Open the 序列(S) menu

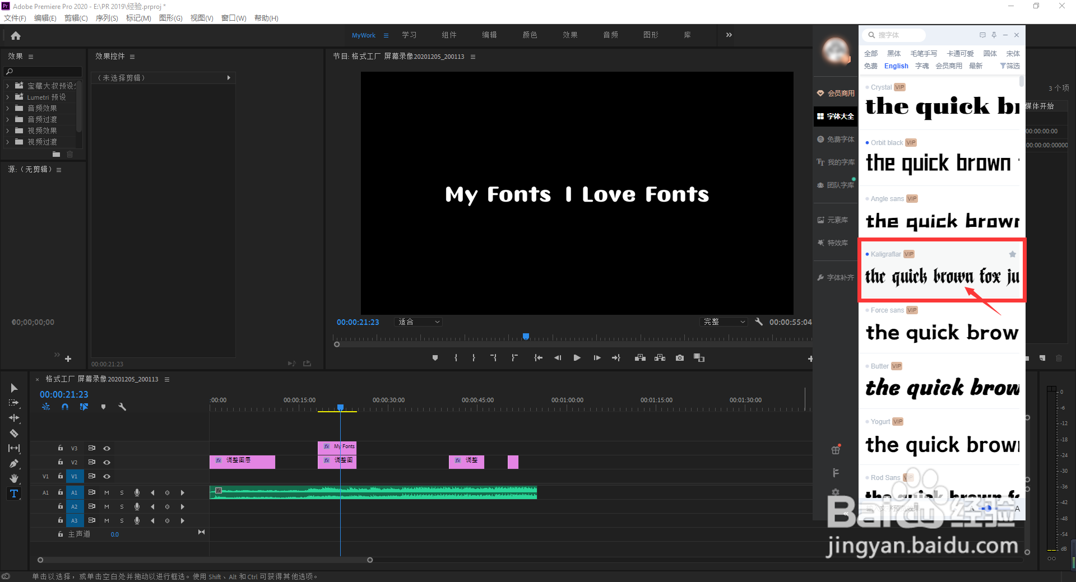106,18
